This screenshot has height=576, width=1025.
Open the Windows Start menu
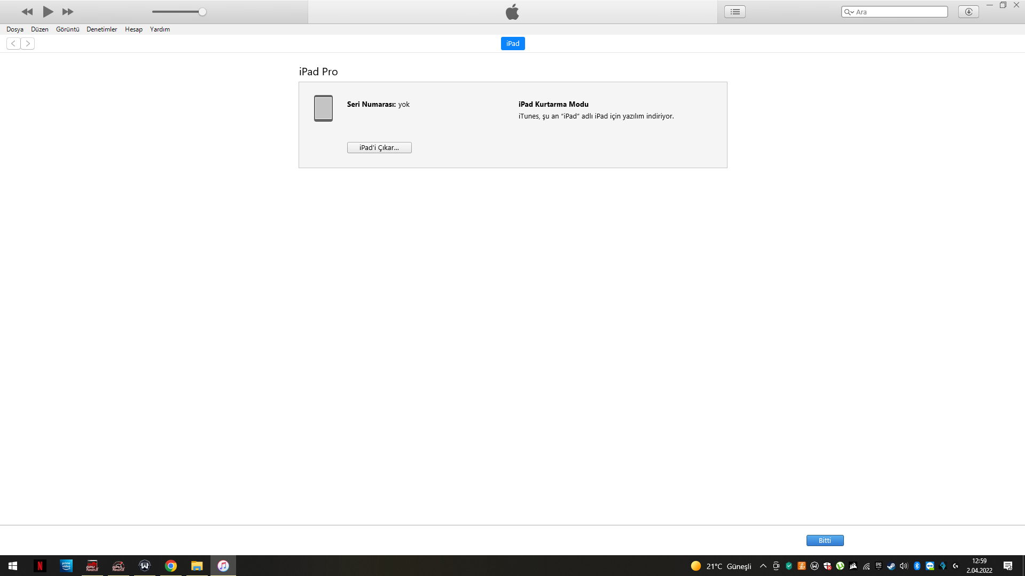coord(13,566)
